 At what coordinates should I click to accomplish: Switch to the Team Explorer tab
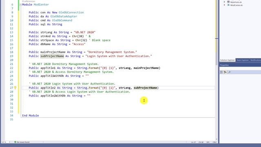click(x=243, y=60)
